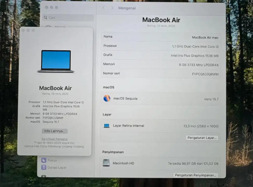This screenshot has width=253, height=187.
Task: Click the Layar Retina Internal display icon
Action: pyautogui.click(x=107, y=126)
